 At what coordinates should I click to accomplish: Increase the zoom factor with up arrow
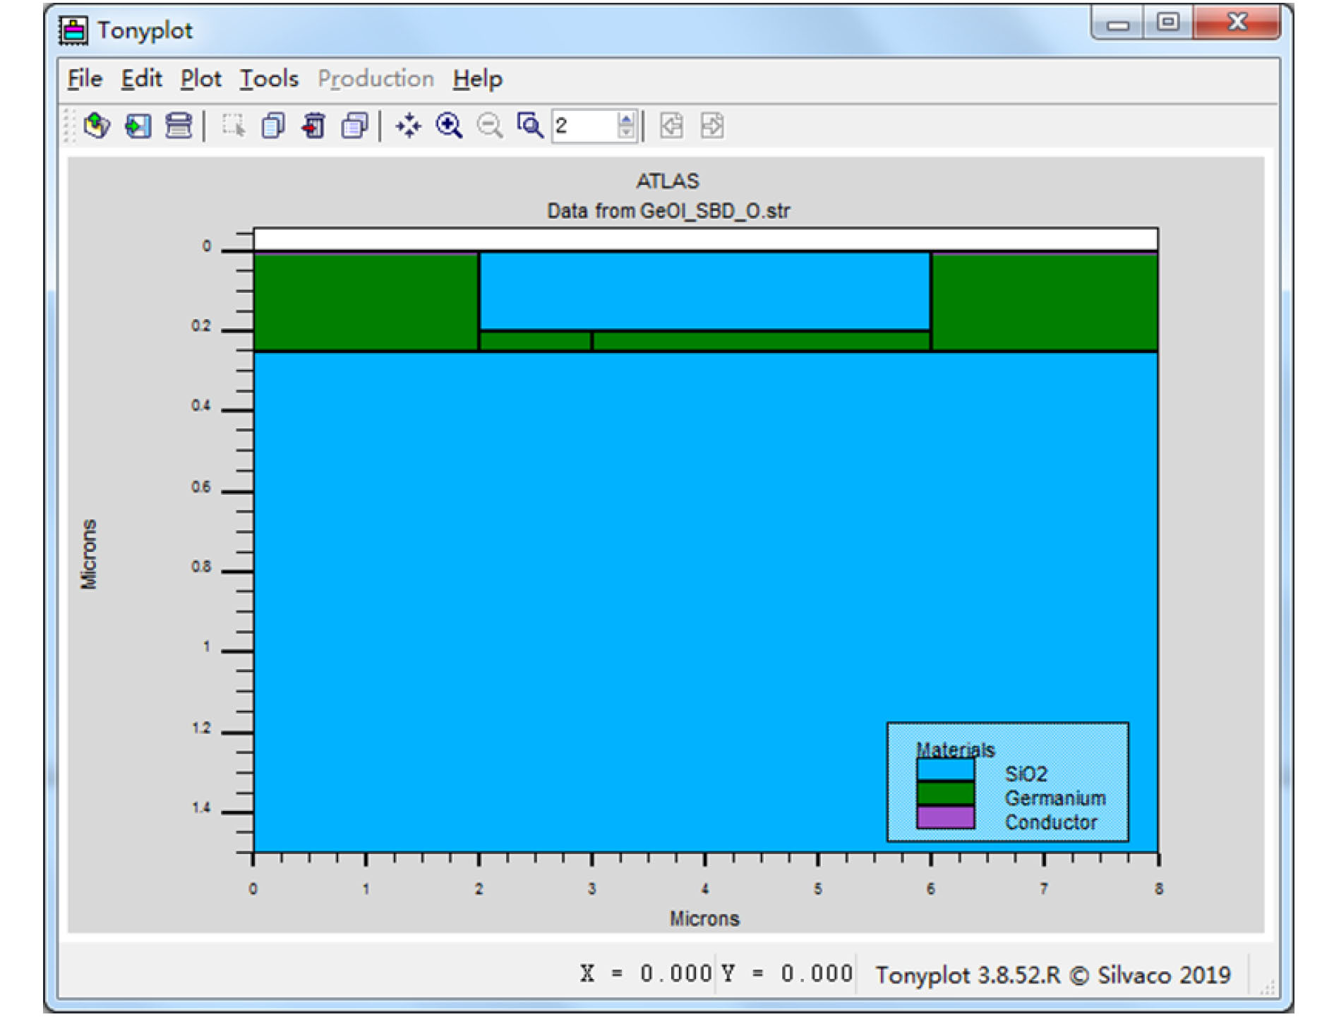[x=626, y=119]
